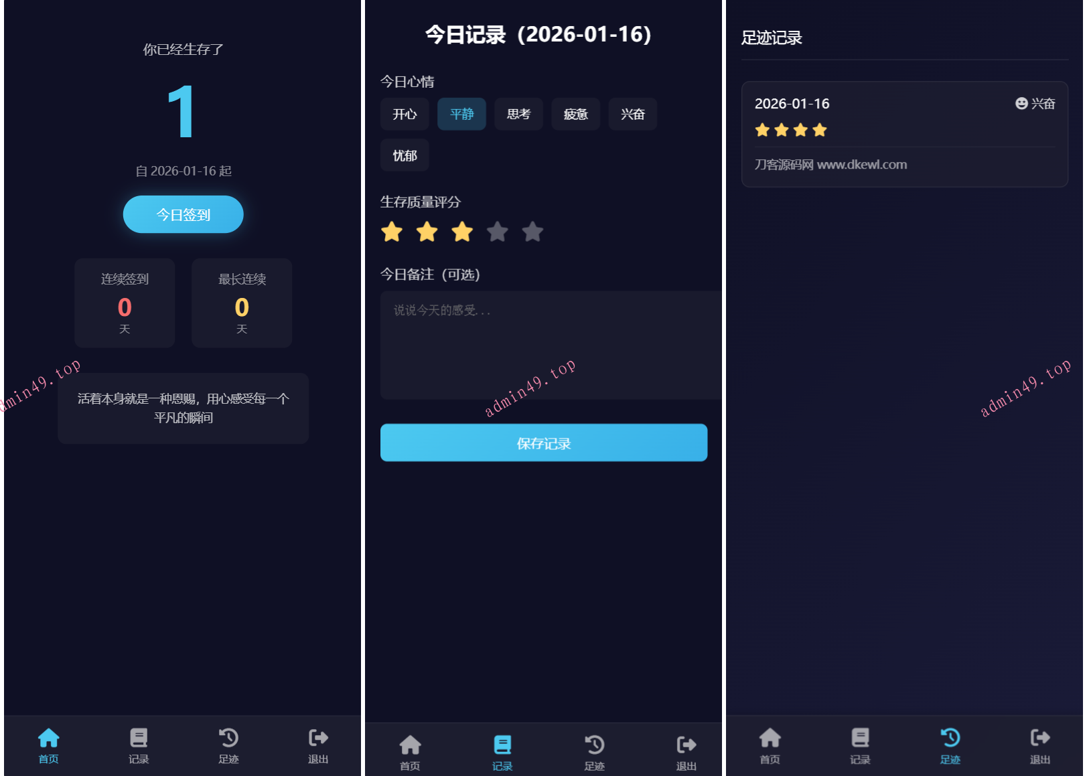This screenshot has width=1087, height=776.
Task: Switch to 首页 tab in middle screen
Action: (x=410, y=752)
